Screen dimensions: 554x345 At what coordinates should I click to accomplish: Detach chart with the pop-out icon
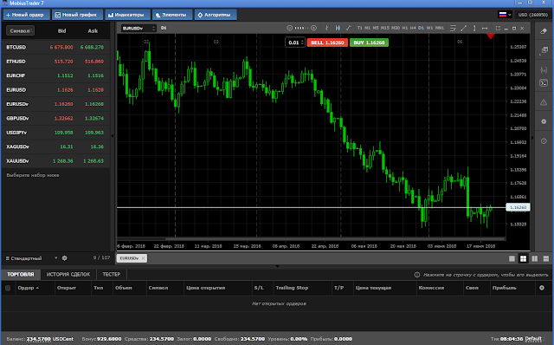click(x=498, y=28)
